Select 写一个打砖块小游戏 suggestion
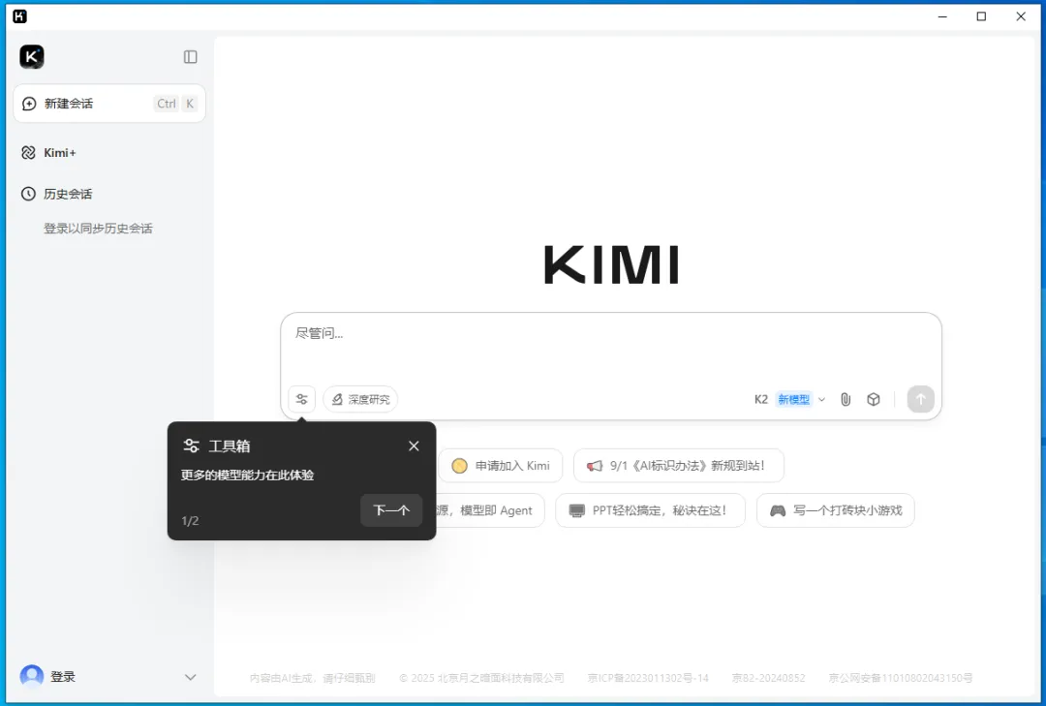The image size is (1046, 706). 835,510
